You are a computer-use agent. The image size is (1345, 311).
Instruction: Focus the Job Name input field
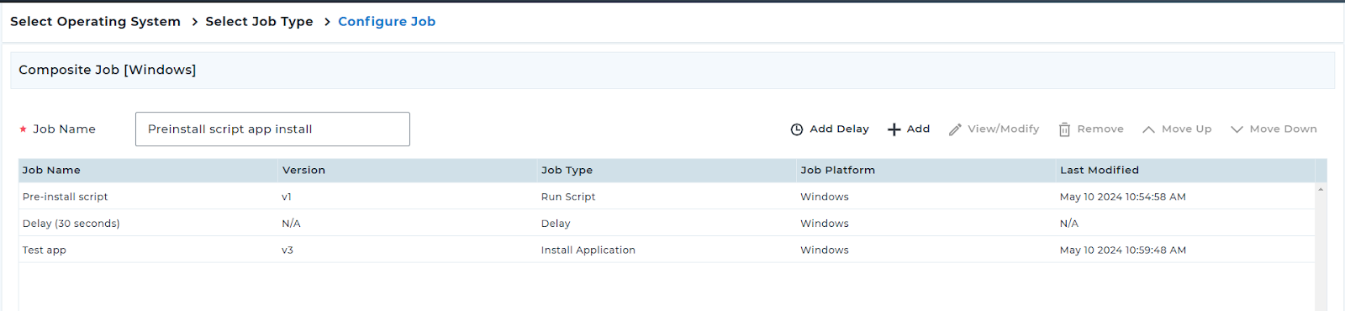coord(272,129)
